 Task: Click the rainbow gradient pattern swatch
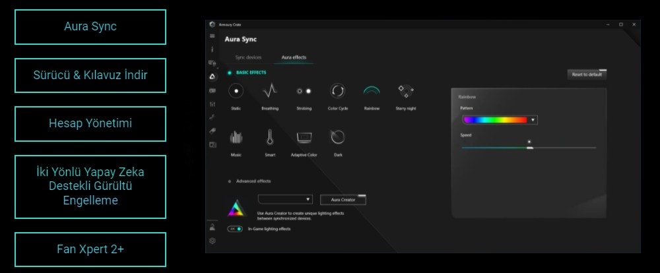click(496, 120)
